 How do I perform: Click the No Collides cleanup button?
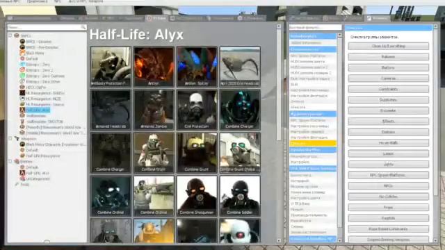(x=388, y=197)
